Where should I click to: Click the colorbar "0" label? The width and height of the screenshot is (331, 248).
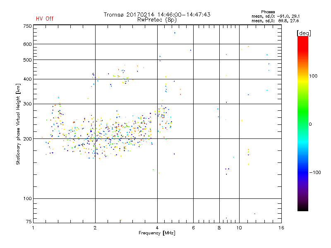(310, 124)
